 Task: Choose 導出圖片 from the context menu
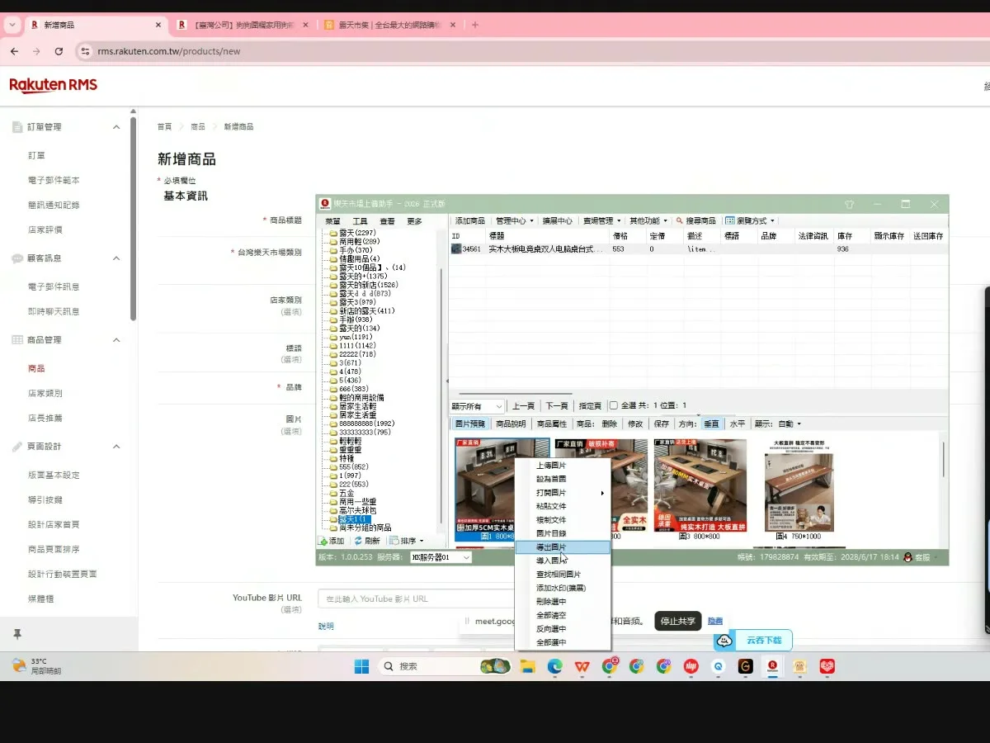click(563, 547)
